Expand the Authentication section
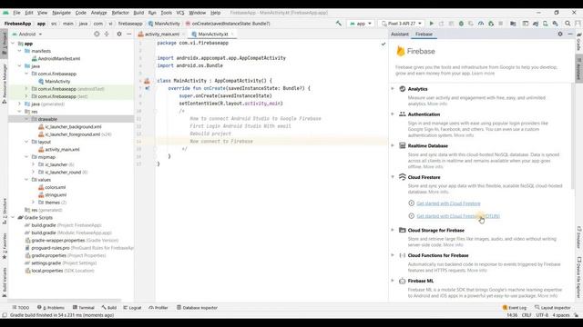Screen dimensions: 583x327 coord(393,114)
